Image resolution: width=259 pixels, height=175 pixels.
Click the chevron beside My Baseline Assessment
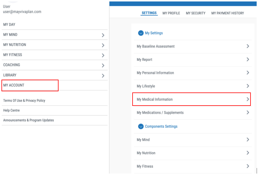248,46
